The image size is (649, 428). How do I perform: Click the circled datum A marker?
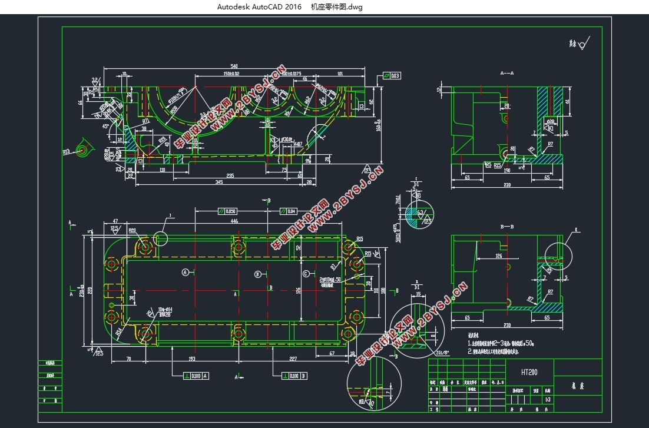186,273
